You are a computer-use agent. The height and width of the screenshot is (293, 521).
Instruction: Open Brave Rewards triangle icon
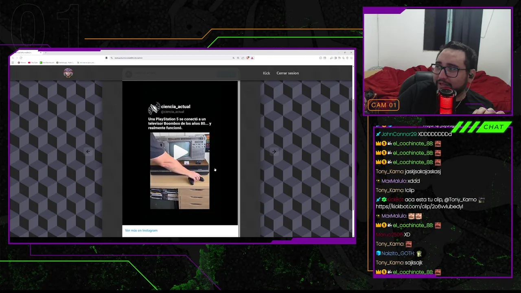(x=252, y=58)
